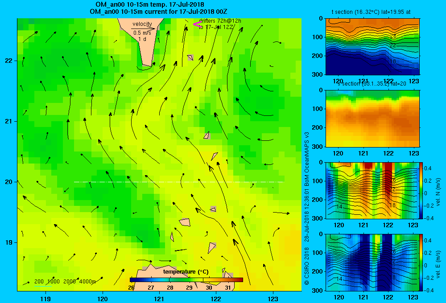Screen dimensions: 446x303
Task: Click the 'to 17-Jul 12Z' label
Action: click(x=216, y=27)
